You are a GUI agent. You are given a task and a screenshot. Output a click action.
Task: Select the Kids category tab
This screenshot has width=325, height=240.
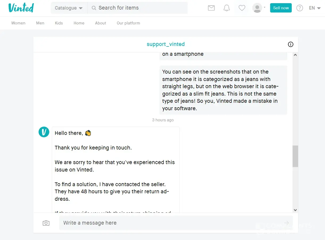59,23
